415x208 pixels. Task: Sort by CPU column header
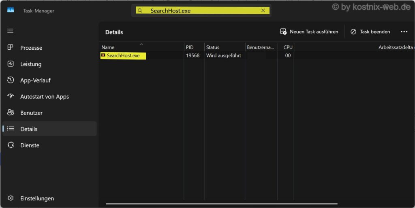(x=286, y=47)
